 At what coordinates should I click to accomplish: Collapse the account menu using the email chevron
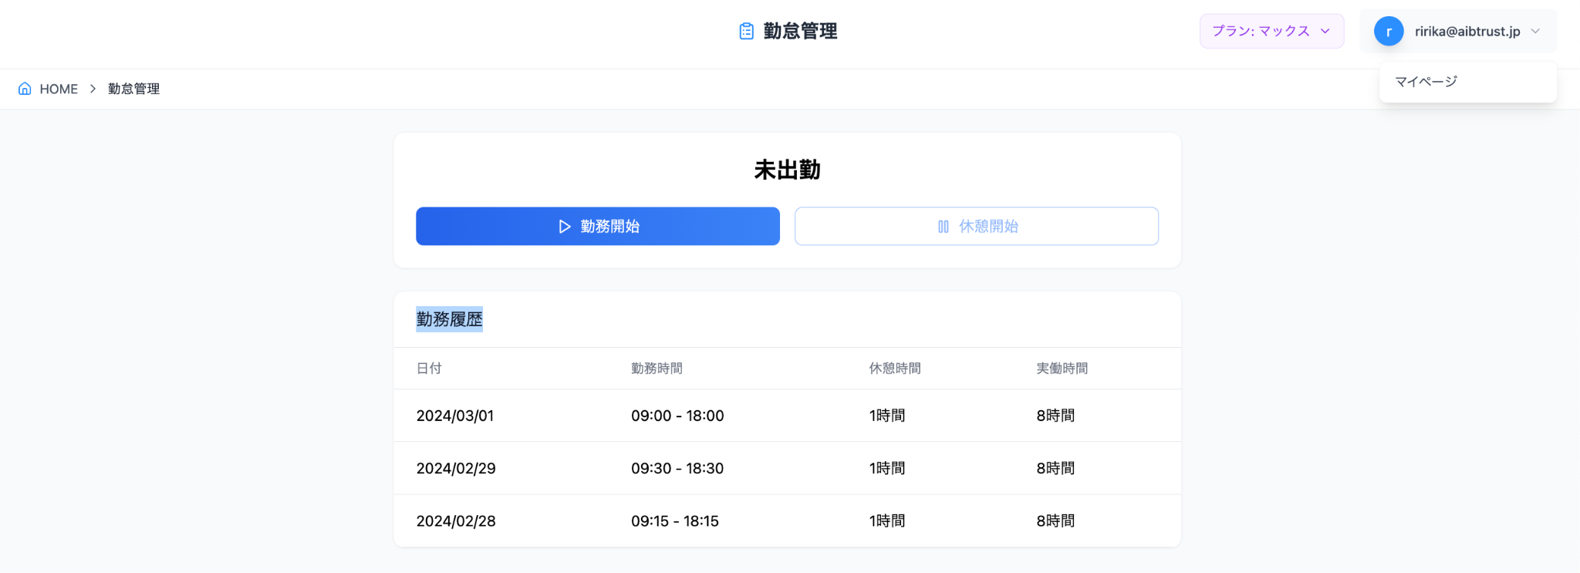tap(1535, 32)
